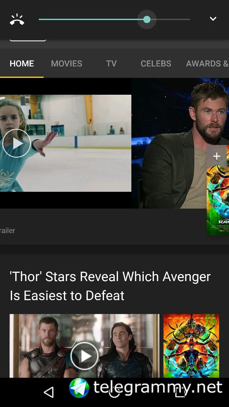Tap the call volume phone icon
This screenshot has height=407, width=229.
point(17,19)
